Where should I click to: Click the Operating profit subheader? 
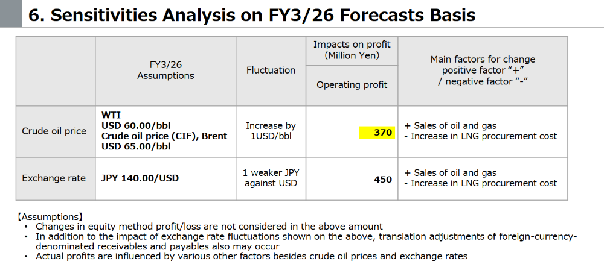tap(352, 85)
